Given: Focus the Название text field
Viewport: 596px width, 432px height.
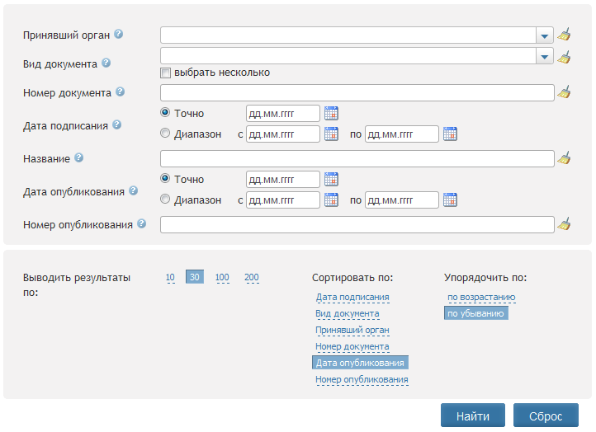Looking at the screenshot, I should pyautogui.click(x=357, y=158).
